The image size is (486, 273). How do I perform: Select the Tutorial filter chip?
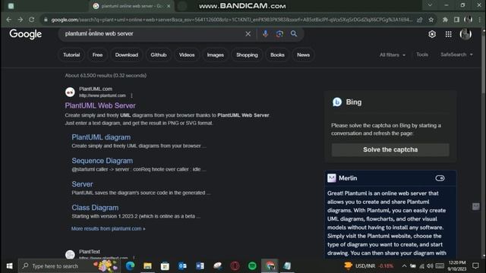(71, 55)
